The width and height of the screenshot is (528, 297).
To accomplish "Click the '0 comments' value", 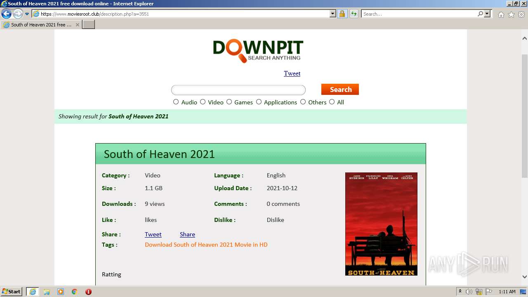I will [283, 204].
